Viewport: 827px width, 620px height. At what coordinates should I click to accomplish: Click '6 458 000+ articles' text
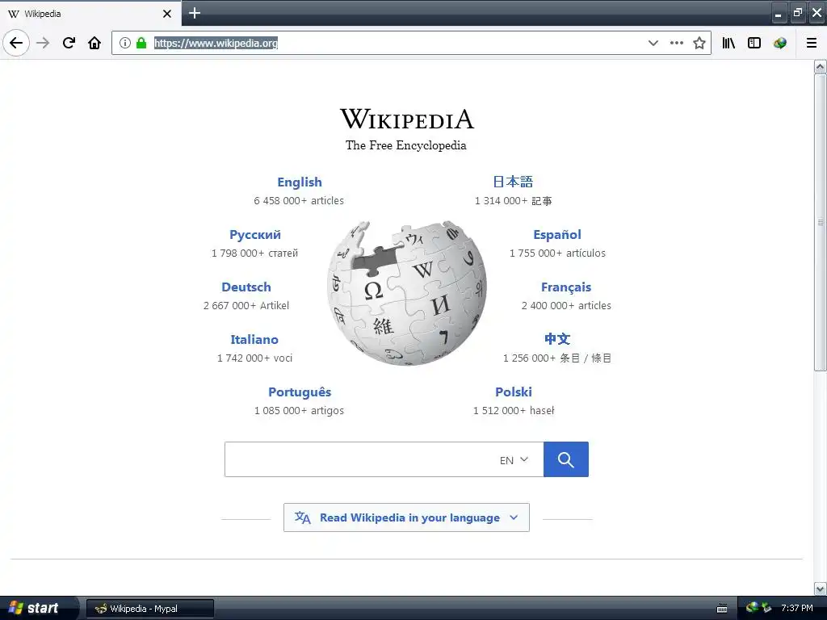pyautogui.click(x=299, y=200)
